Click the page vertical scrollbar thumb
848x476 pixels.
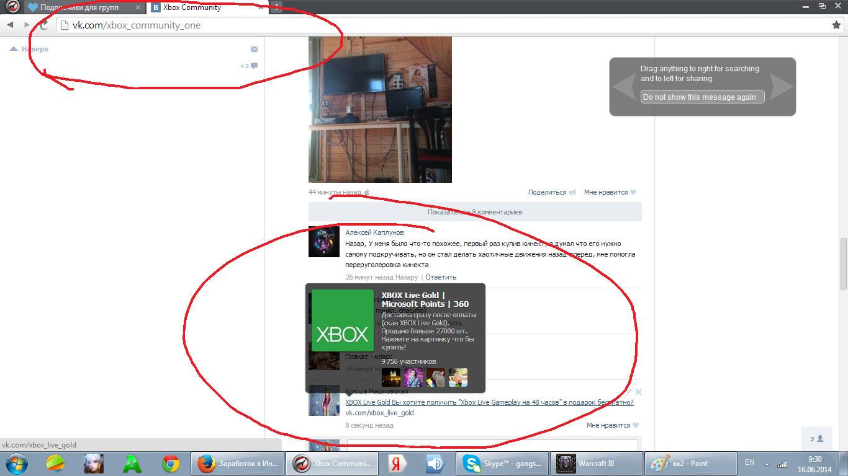pyautogui.click(x=843, y=263)
